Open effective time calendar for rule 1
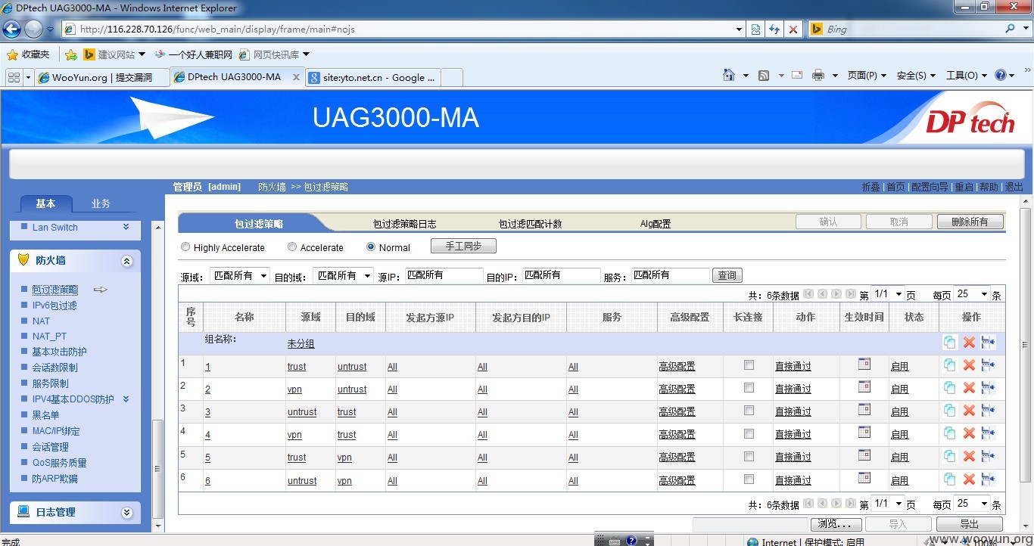The image size is (1034, 546). [864, 364]
